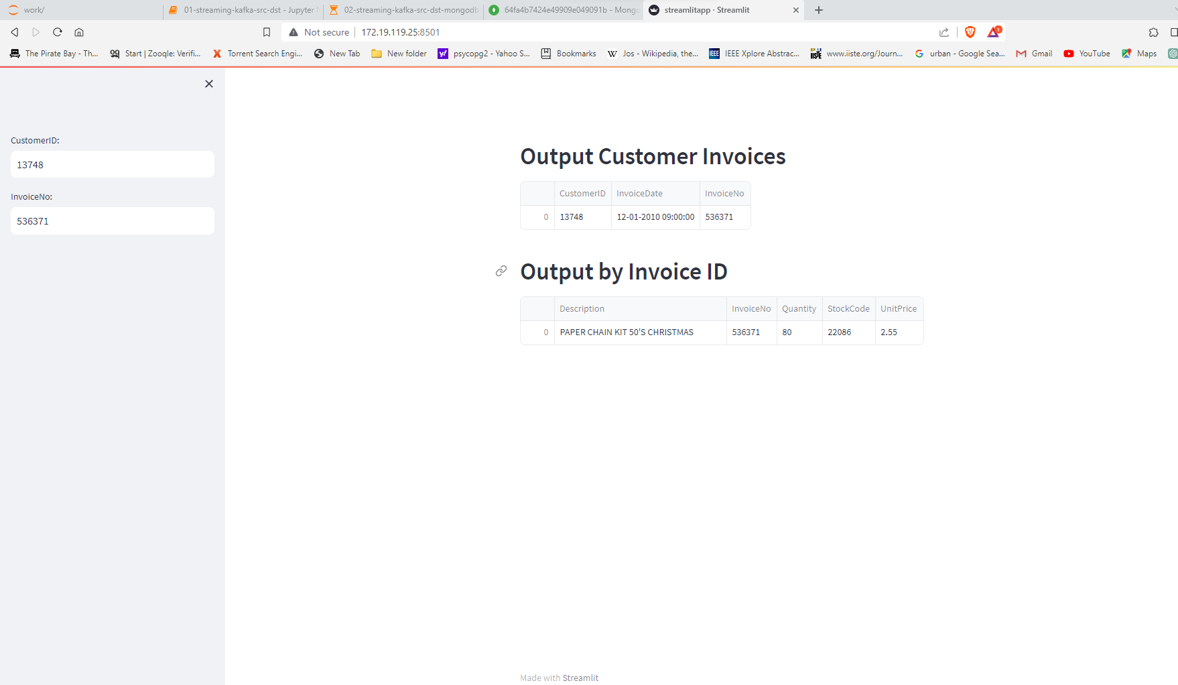Bookmark this page with the star icon

click(x=266, y=32)
